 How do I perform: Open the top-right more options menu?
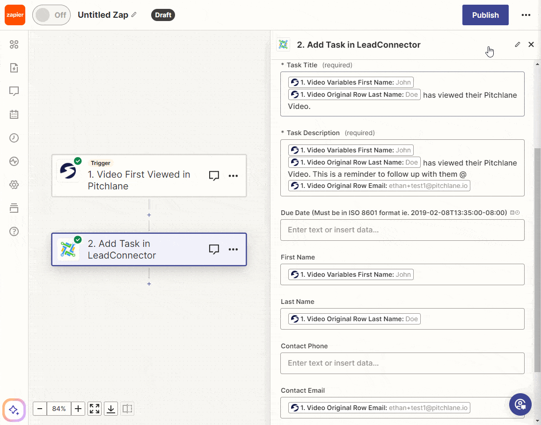(526, 15)
